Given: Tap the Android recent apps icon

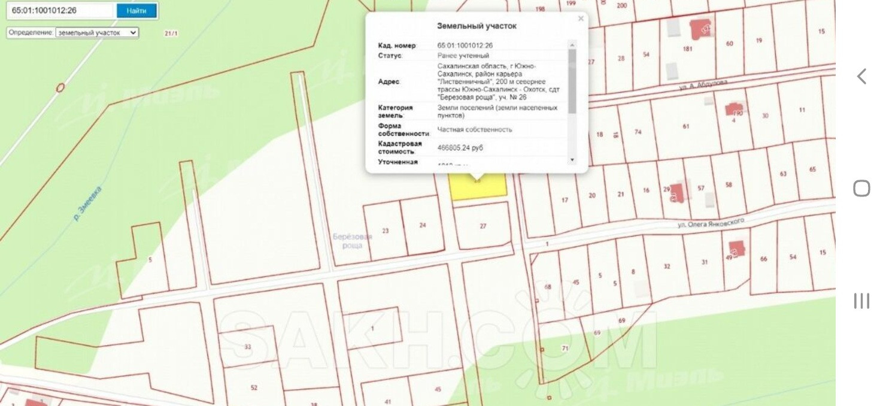Looking at the screenshot, I should (861, 301).
